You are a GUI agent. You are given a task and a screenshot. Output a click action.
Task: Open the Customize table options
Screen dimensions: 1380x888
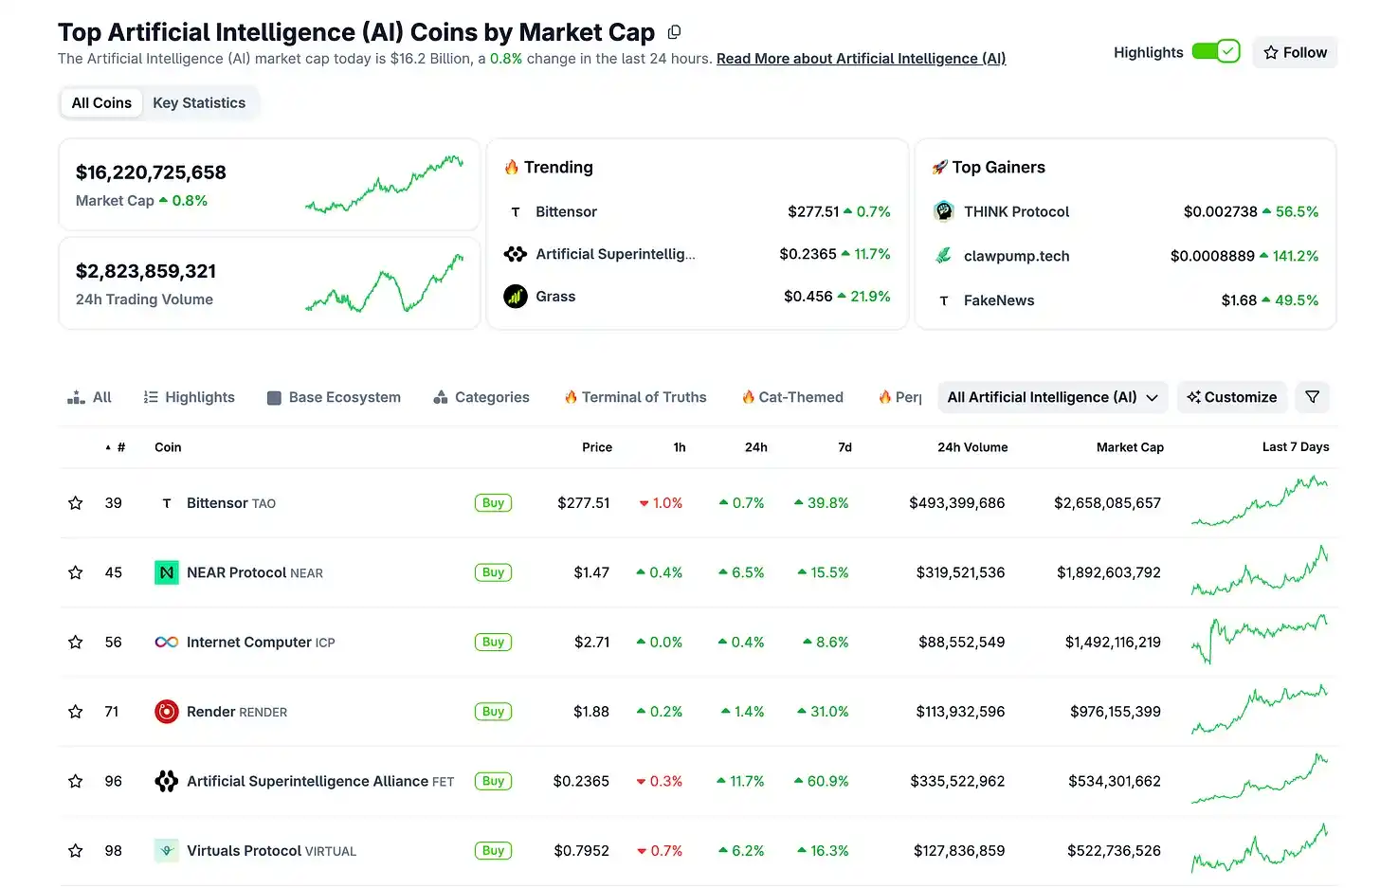click(1231, 397)
